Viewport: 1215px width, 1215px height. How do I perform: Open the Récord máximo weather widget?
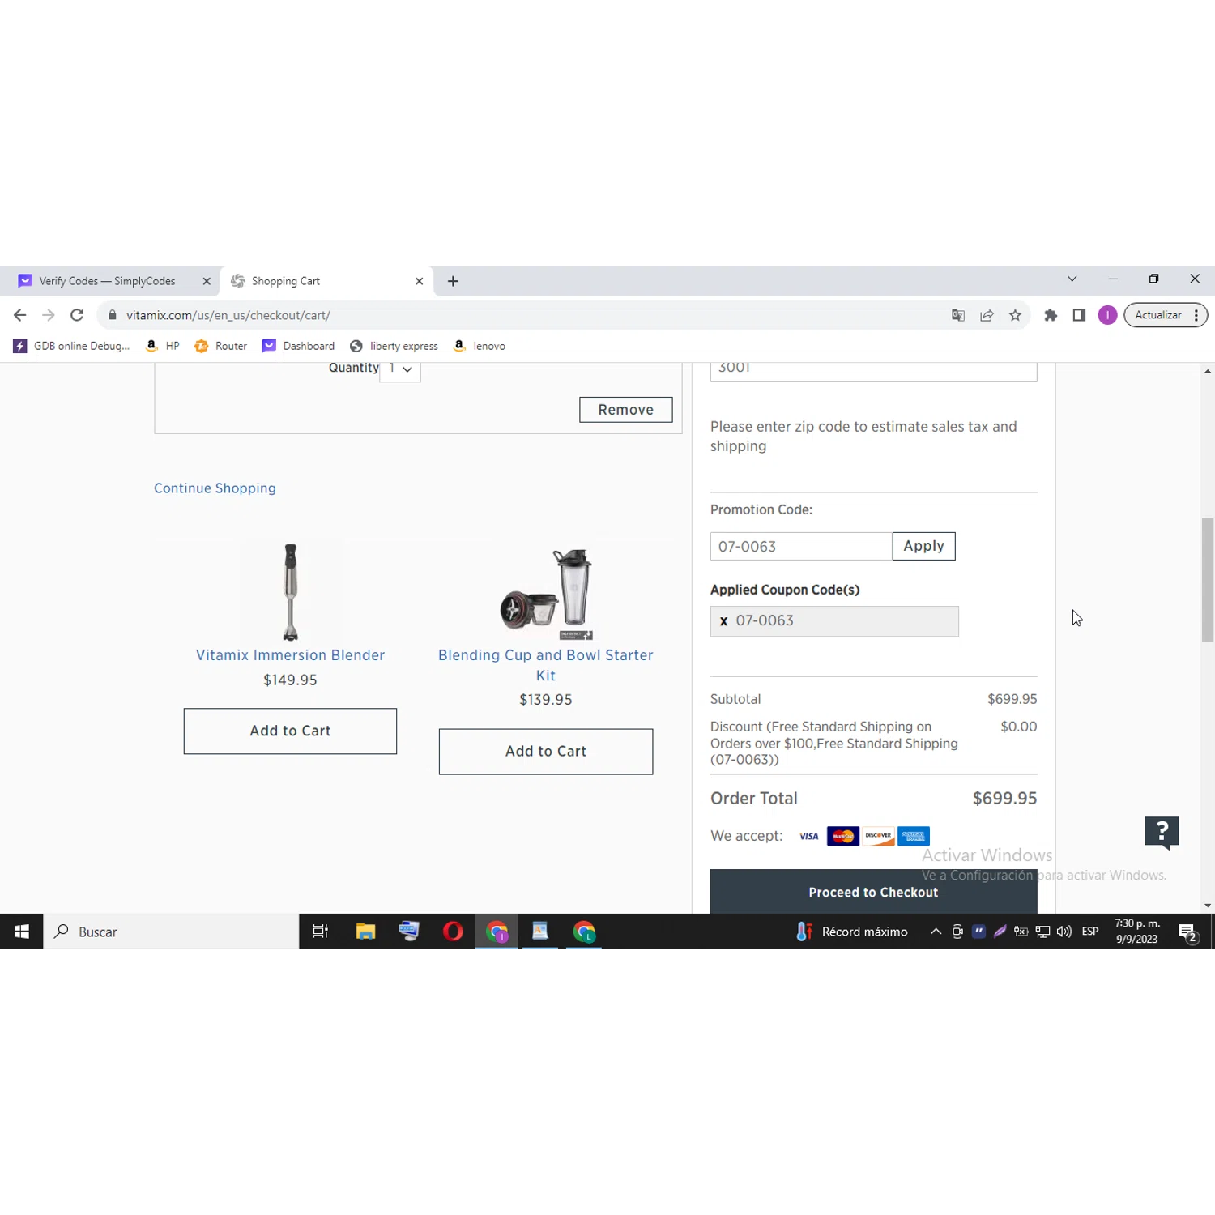point(851,932)
